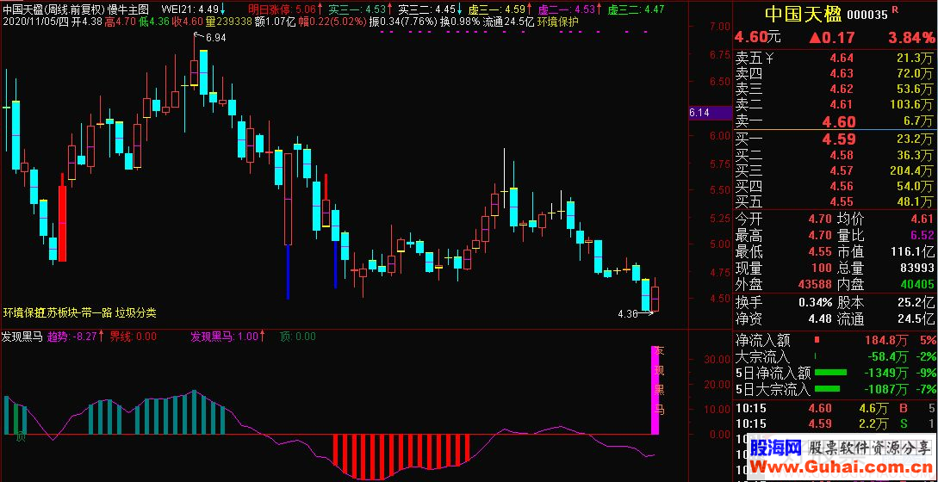The width and height of the screenshot is (938, 482).
Task: Select the 发现黑马 magenta signal bar
Action: [x=655, y=389]
